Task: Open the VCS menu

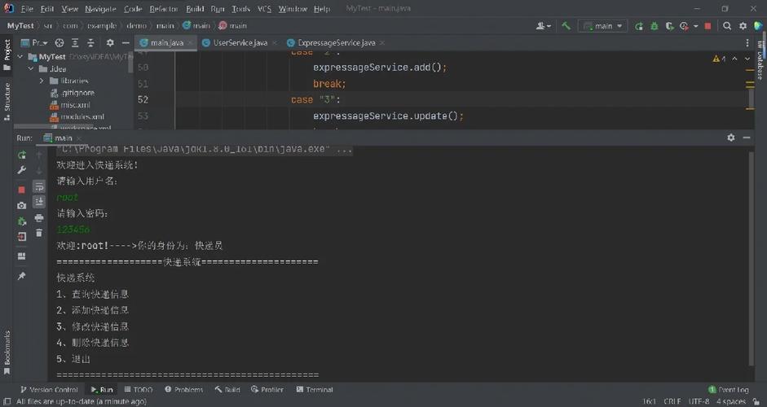Action: [x=264, y=9]
